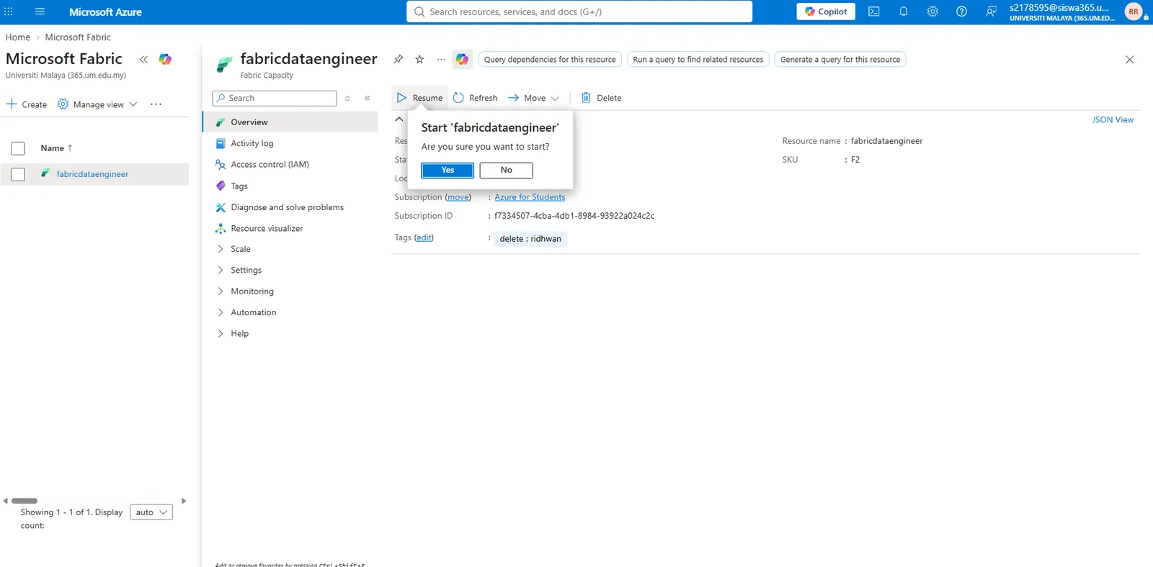Open the Azure portal apps grid

(9, 12)
